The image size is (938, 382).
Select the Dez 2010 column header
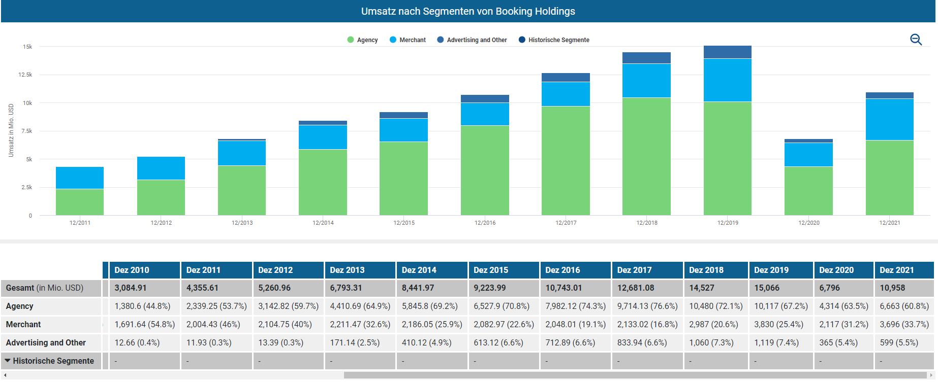coord(132,270)
